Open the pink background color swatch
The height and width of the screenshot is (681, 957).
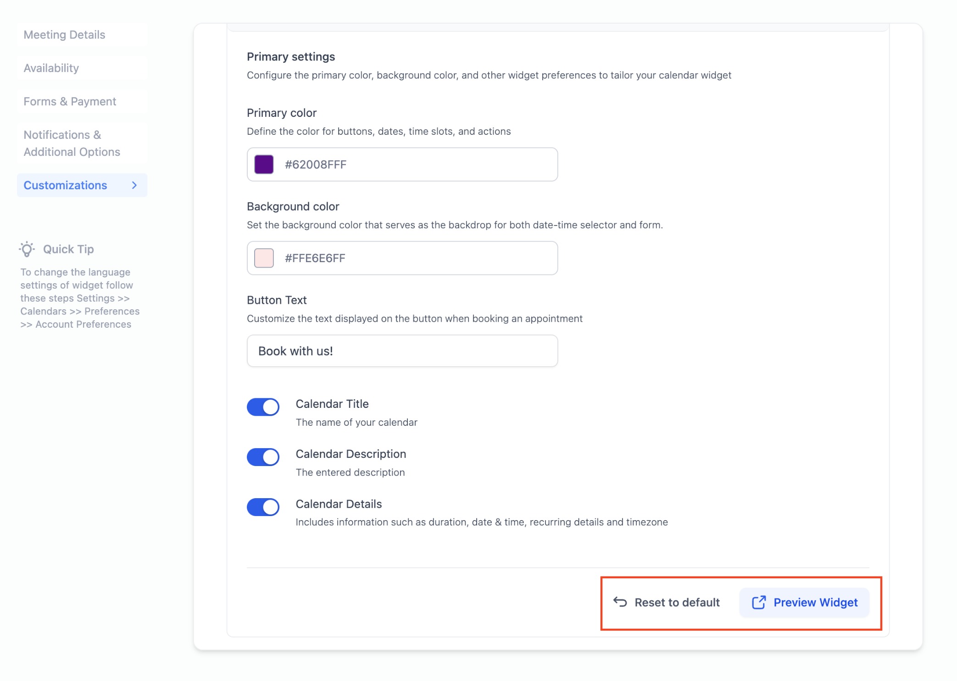(x=264, y=258)
